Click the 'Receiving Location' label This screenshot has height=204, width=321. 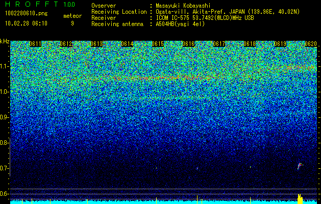pos(119,12)
